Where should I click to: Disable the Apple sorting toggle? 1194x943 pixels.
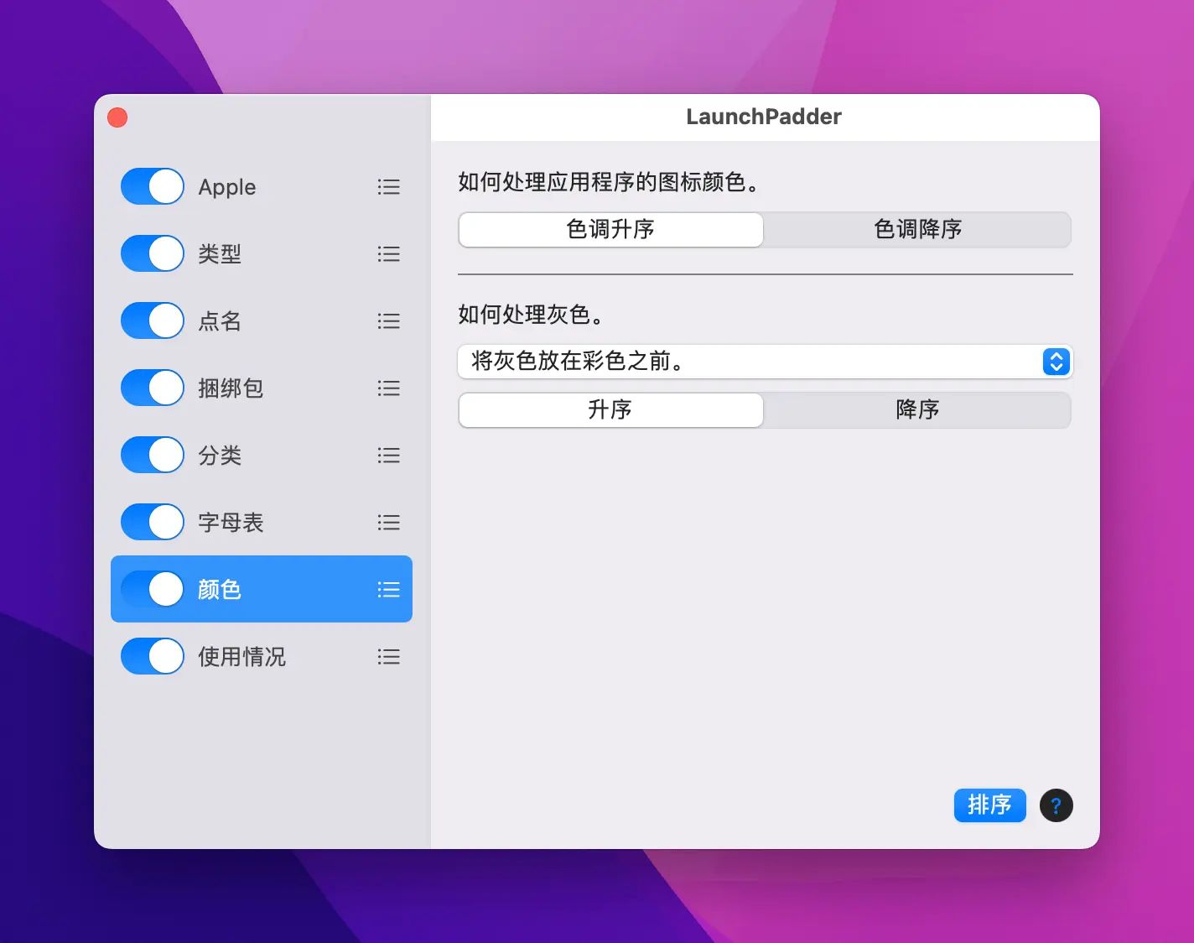pyautogui.click(x=153, y=186)
